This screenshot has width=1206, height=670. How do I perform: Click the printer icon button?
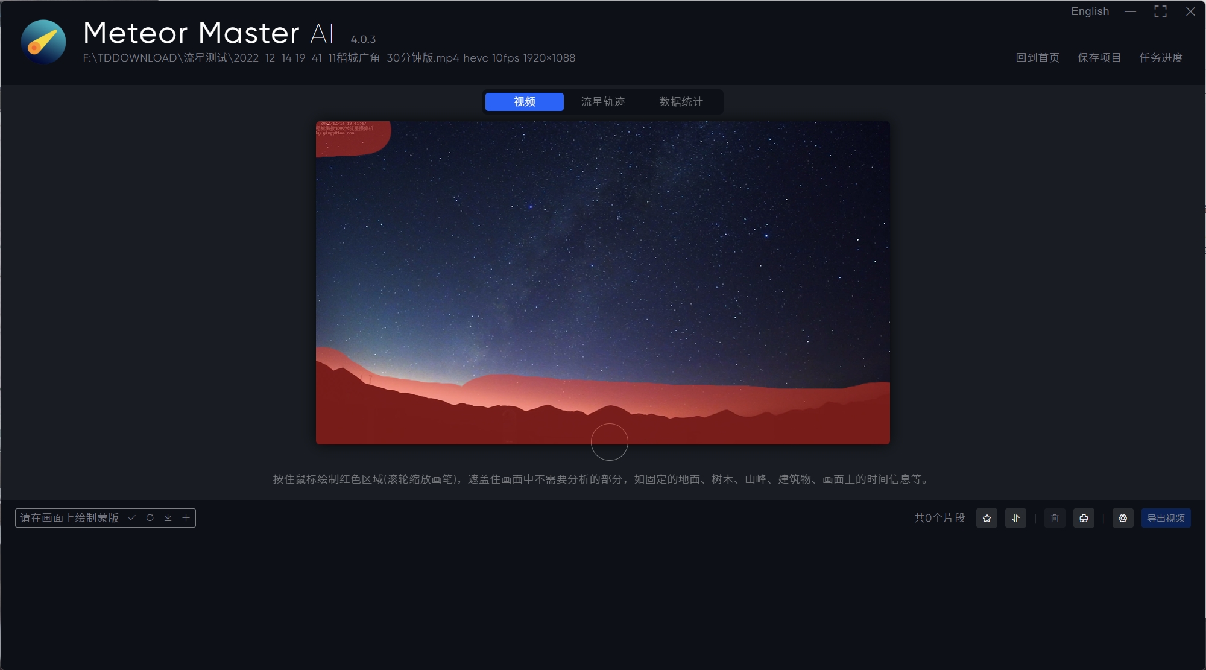pos(1084,519)
